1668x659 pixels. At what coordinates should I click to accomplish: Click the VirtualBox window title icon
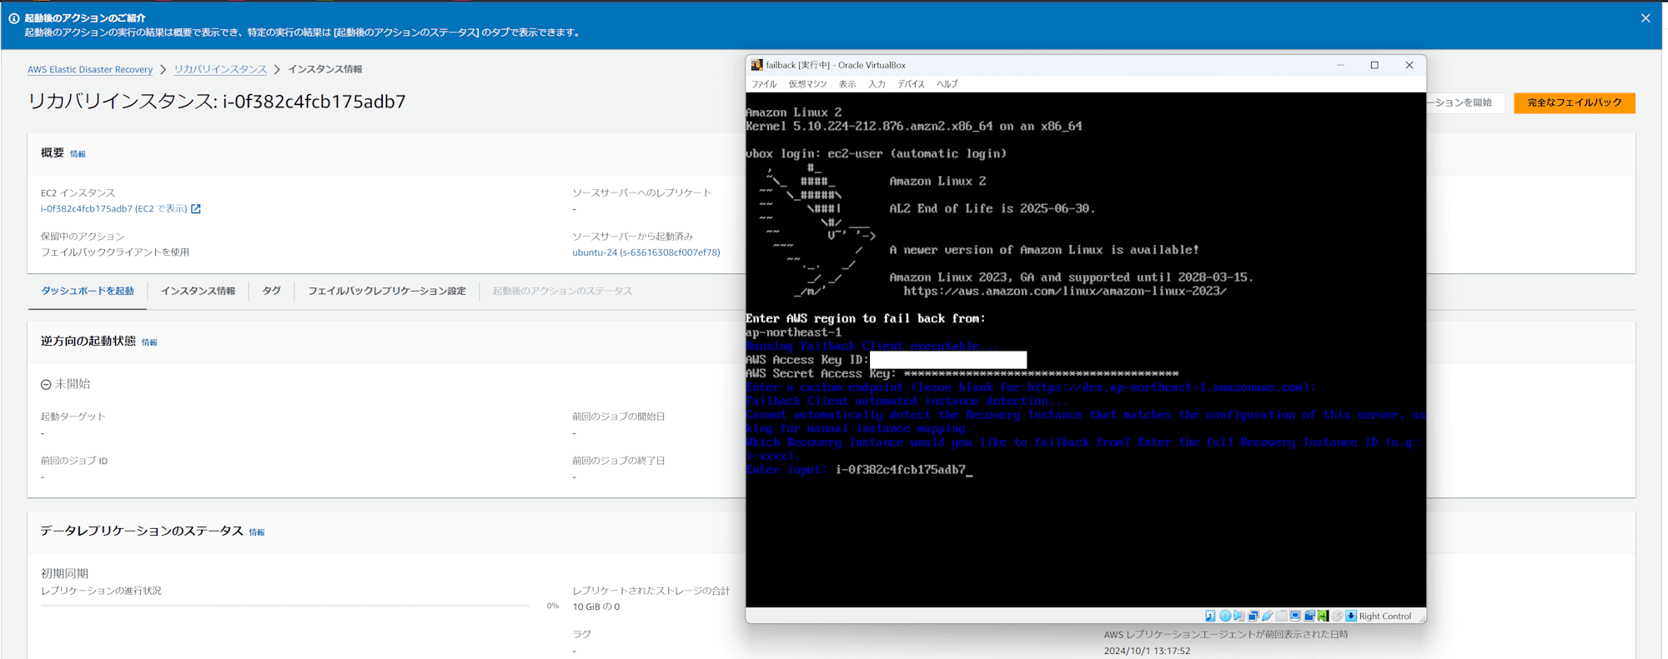coord(756,65)
